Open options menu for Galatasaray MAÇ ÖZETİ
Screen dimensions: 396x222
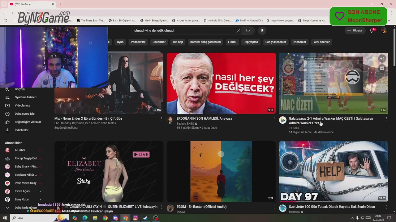(386, 119)
